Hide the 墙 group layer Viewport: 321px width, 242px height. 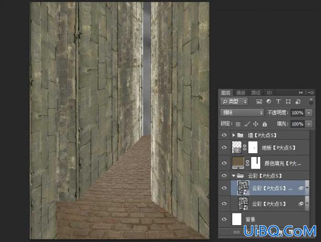click(224, 135)
